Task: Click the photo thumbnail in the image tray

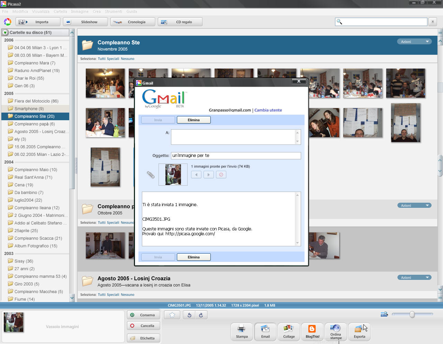Action: (13, 322)
